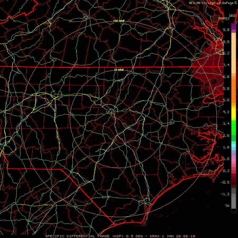Click the 100 NMI range ring label
The image size is (238, 238).
tap(119, 21)
